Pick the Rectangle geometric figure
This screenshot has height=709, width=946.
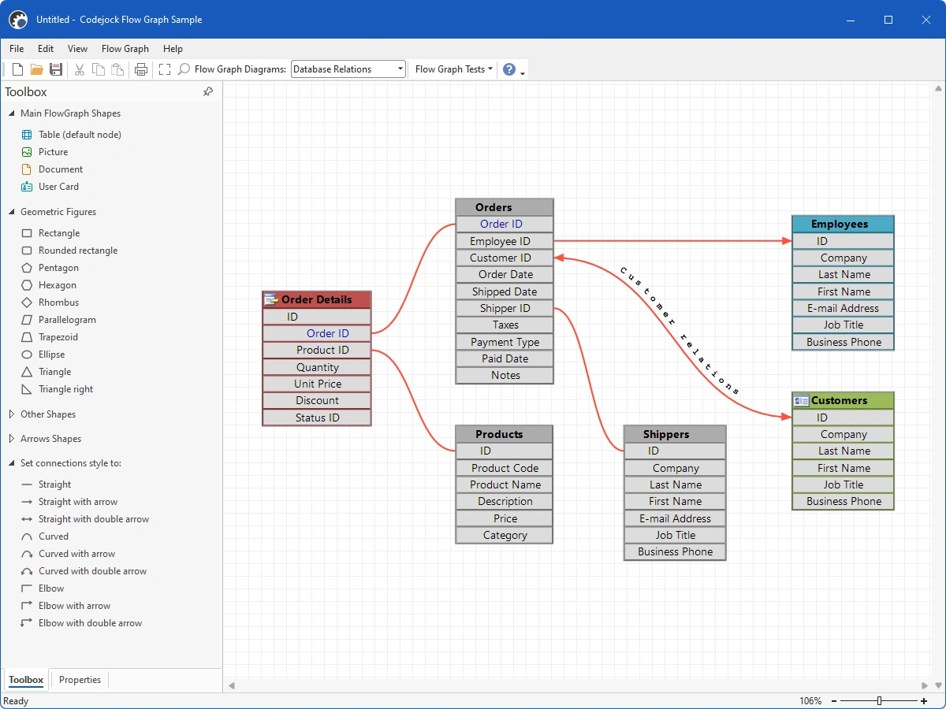pyautogui.click(x=59, y=233)
